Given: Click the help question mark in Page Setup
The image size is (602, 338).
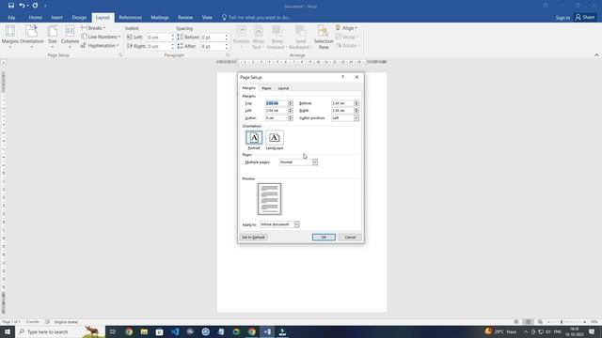Looking at the screenshot, I should tap(342, 77).
